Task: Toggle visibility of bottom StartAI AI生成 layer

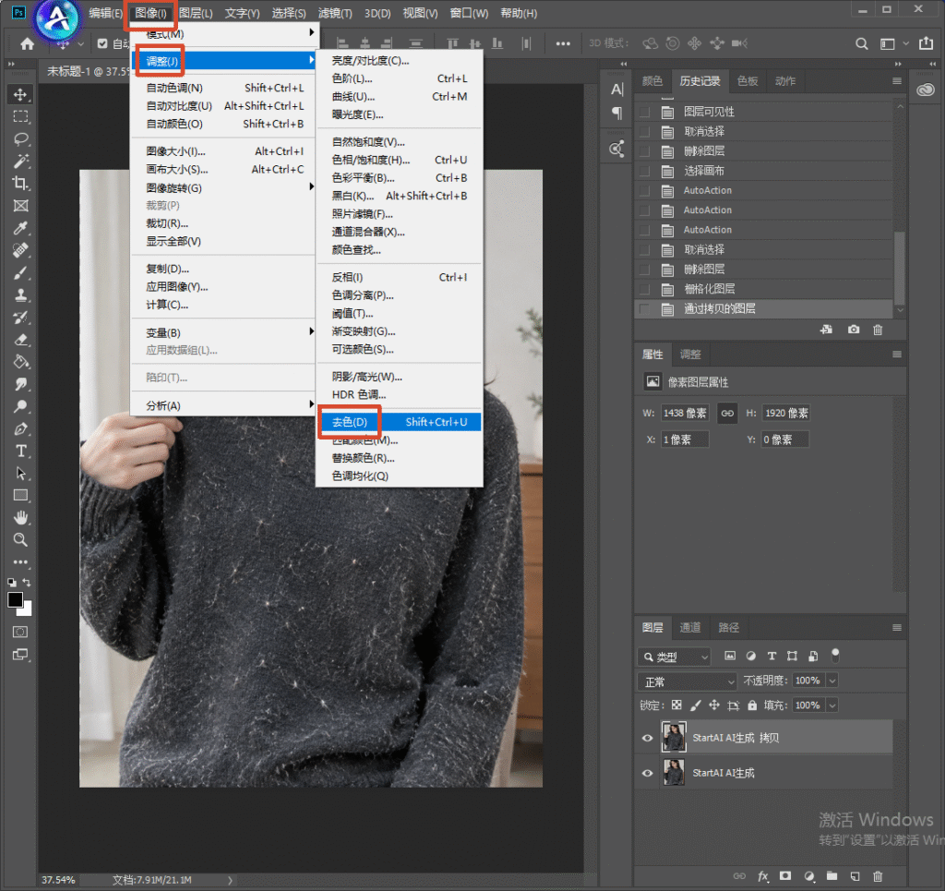Action: tap(647, 773)
